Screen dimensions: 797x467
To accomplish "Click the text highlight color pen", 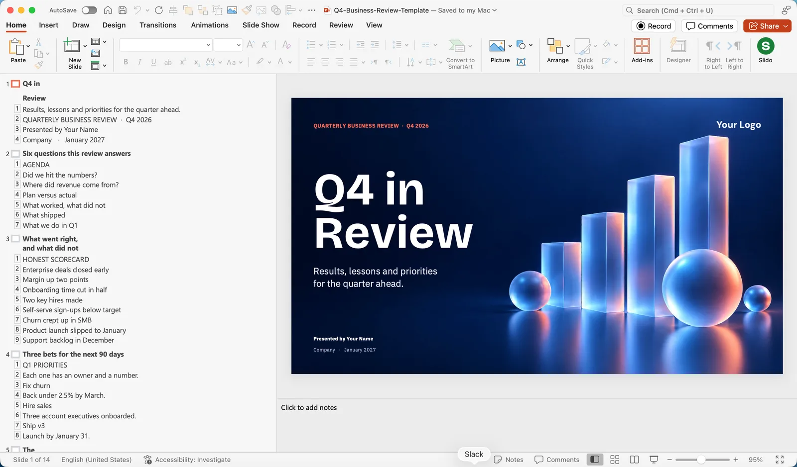I will [260, 62].
